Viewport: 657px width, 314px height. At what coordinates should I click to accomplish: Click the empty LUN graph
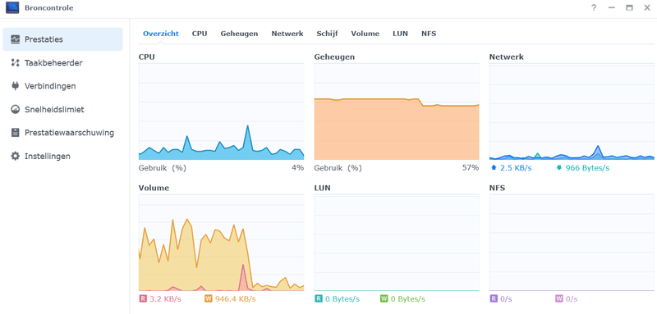(x=397, y=243)
